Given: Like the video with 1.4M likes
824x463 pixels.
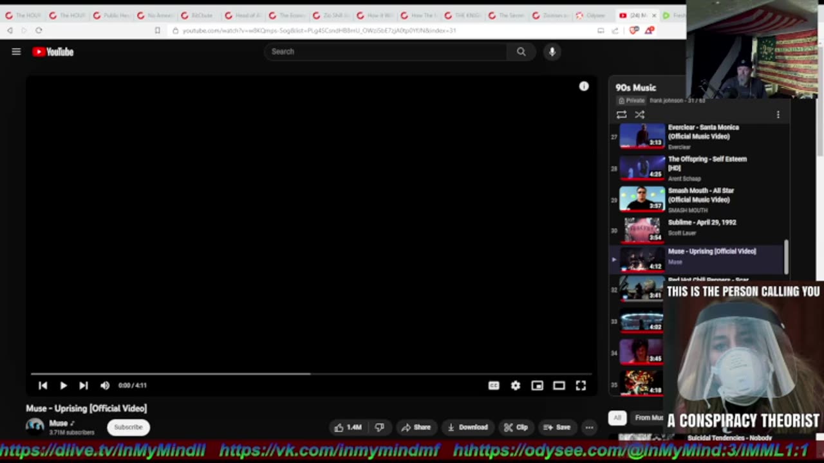Looking at the screenshot, I should tap(348, 427).
